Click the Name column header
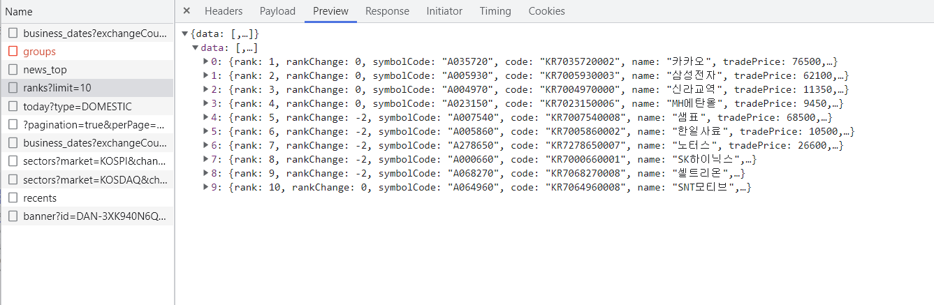This screenshot has width=934, height=305. click(x=19, y=12)
